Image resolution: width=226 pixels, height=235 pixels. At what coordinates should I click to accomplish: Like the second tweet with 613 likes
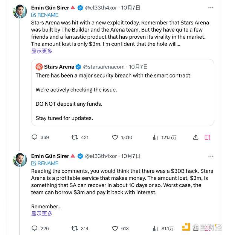(115, 228)
